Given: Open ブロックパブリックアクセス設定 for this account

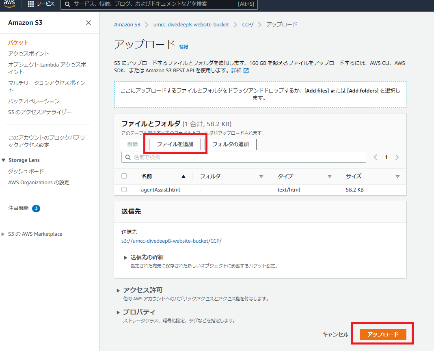Looking at the screenshot, I should coord(47,141).
